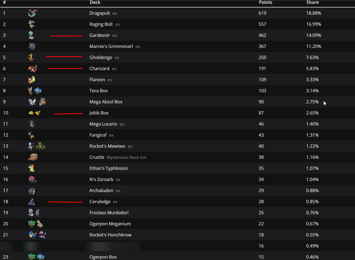Sort by the Points column header

(266, 2)
